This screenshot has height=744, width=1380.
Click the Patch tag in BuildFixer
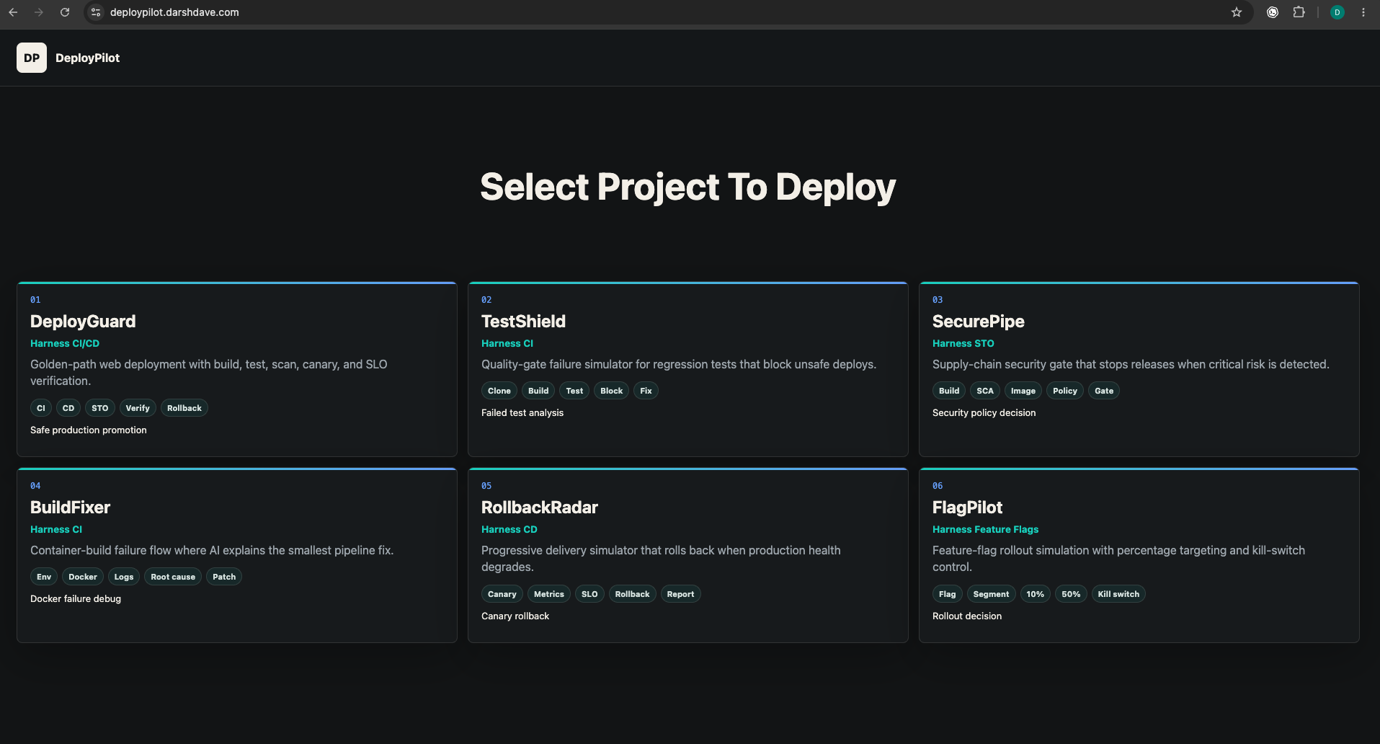(x=224, y=577)
